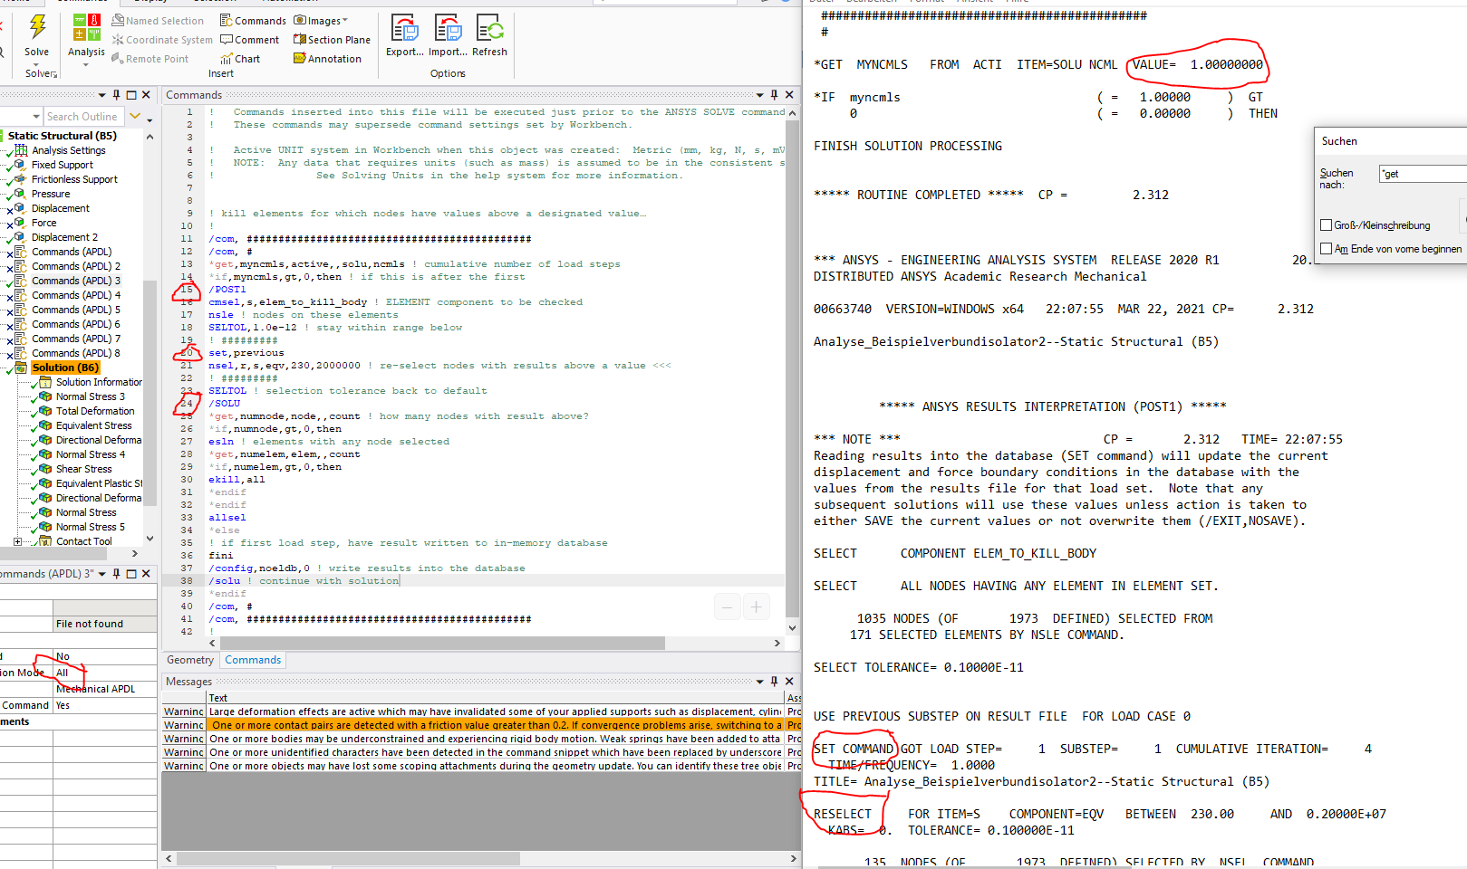Viewport: 1467px width, 869px height.
Task: Click Text column header in Messages
Action: click(x=495, y=698)
